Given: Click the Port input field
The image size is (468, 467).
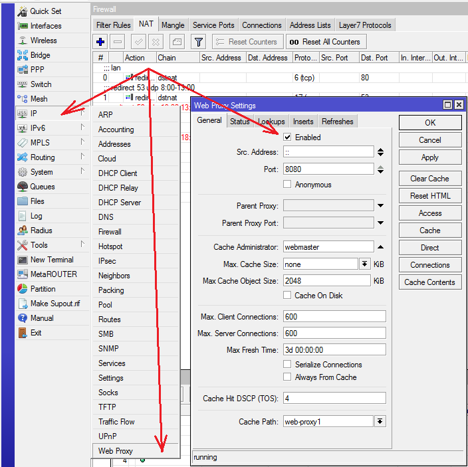Looking at the screenshot, I should click(x=328, y=169).
